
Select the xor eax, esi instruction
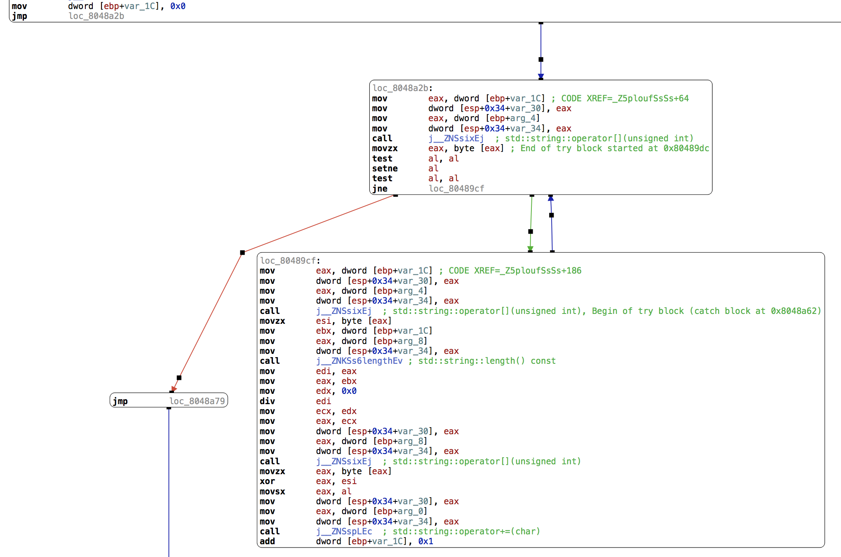tap(308, 481)
